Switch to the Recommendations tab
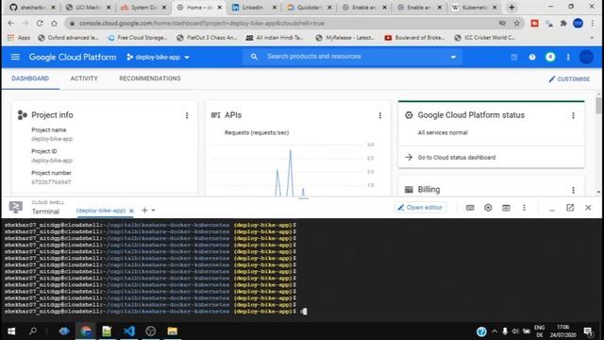The width and height of the screenshot is (604, 340). click(150, 78)
